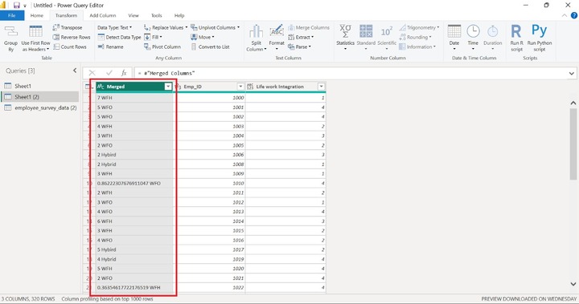The height and width of the screenshot is (304, 579).
Task: Click Pivot Column
Action: point(162,47)
